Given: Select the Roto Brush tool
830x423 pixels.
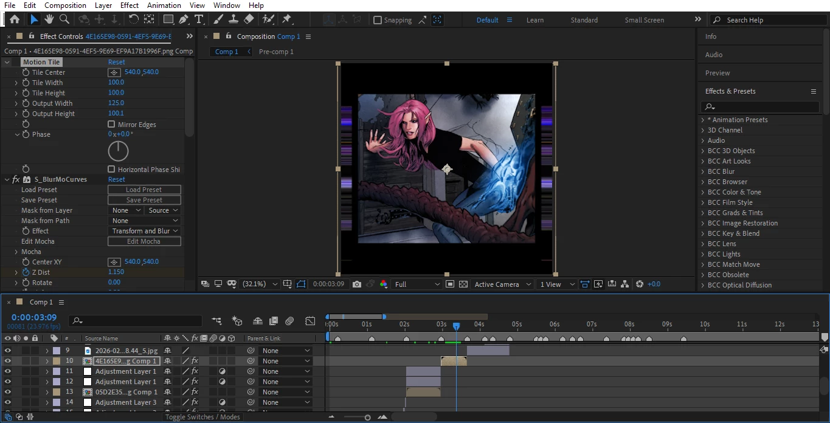Looking at the screenshot, I should click(268, 19).
